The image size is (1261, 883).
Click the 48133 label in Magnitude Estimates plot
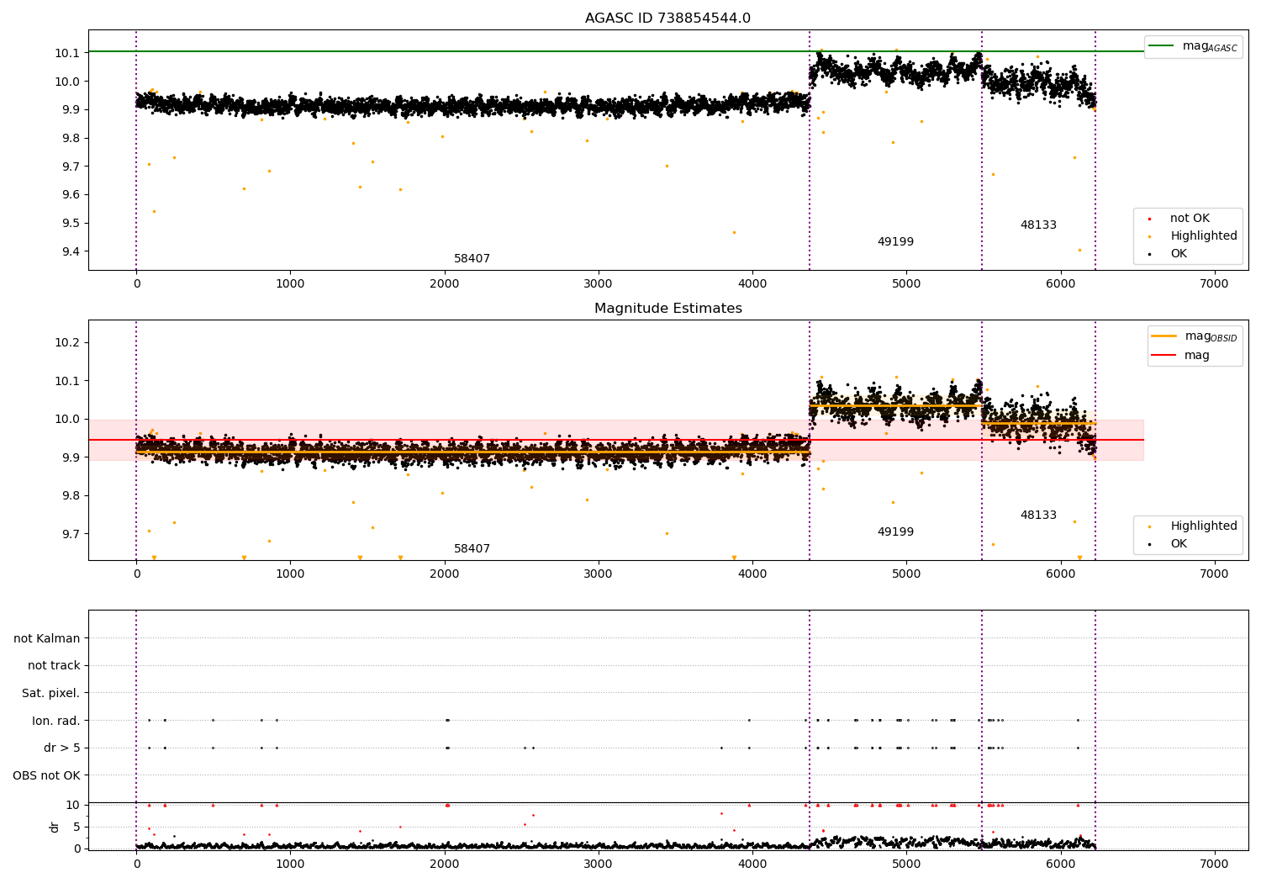1038,515
